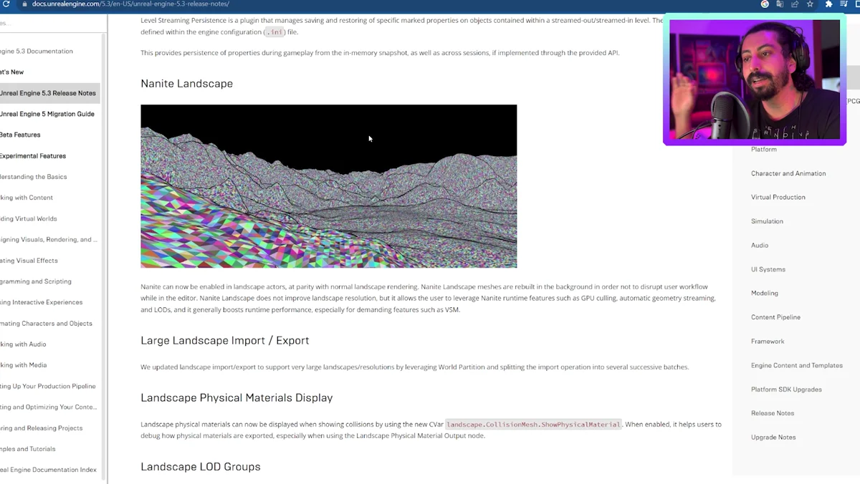This screenshot has height=484, width=860.
Task: Open Unreal Engine 5 Migration Guide
Action: [x=47, y=114]
